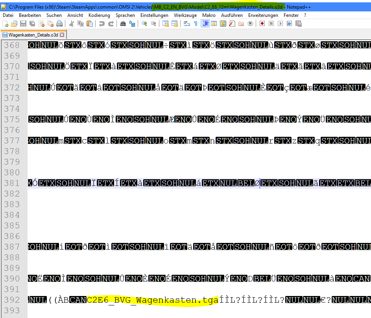Click the Open file folder icon

point(14,24)
